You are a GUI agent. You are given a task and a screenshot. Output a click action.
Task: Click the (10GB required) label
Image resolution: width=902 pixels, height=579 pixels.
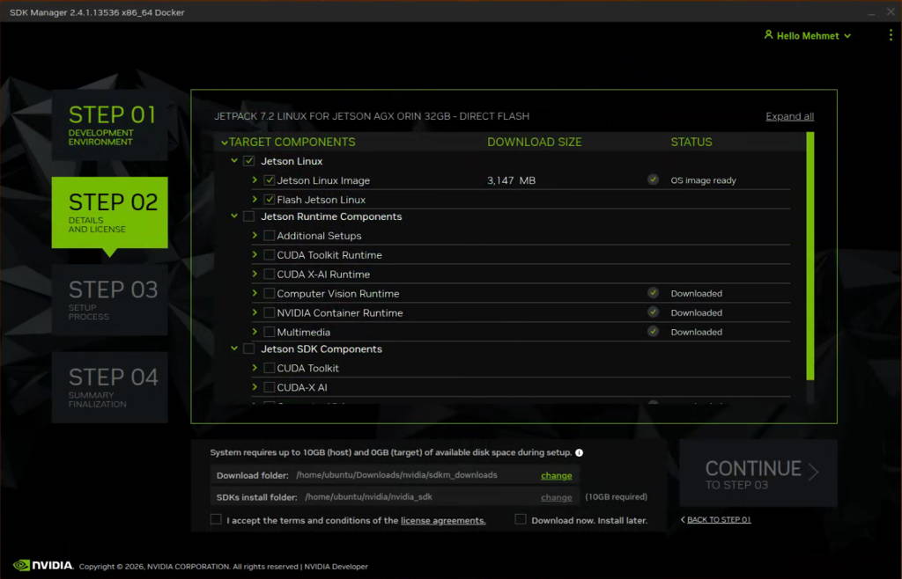click(x=616, y=497)
